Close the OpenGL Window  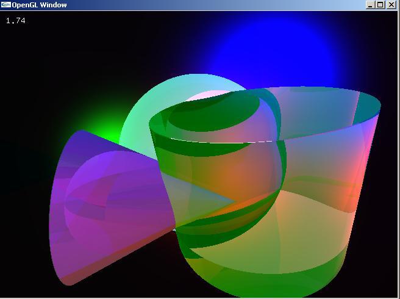coord(391,5)
